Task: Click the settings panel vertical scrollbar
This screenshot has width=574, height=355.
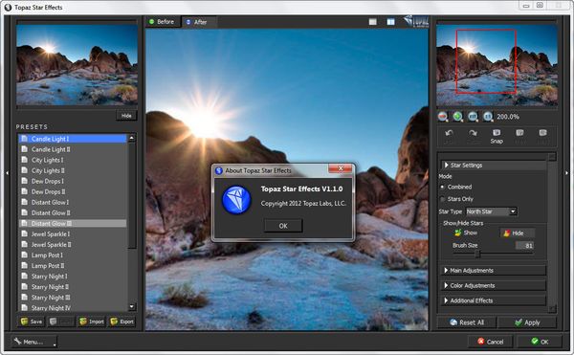Action: (552, 233)
